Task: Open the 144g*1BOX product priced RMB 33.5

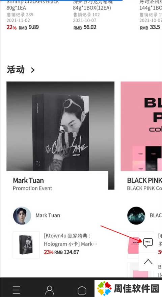Action: pos(151,15)
